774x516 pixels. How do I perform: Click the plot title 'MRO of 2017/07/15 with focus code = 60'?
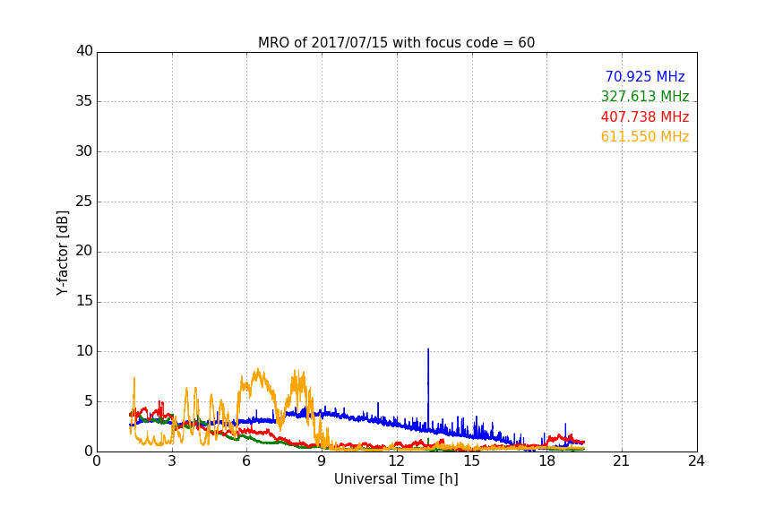pyautogui.click(x=396, y=43)
